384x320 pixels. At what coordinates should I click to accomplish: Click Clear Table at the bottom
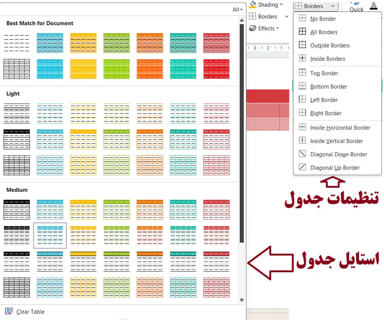30,311
